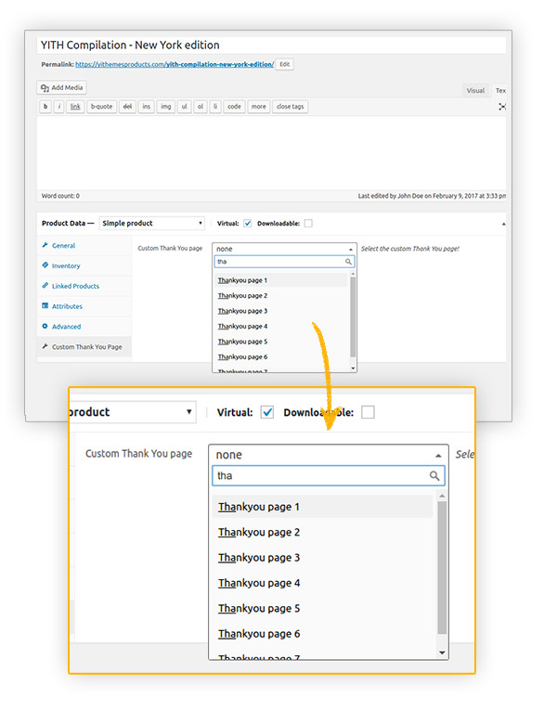
Task: Collapse the 'none' Thank You page select
Action: coord(284,249)
